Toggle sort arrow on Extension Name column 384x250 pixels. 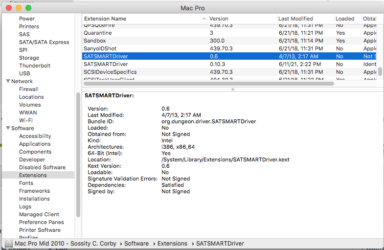click(204, 19)
